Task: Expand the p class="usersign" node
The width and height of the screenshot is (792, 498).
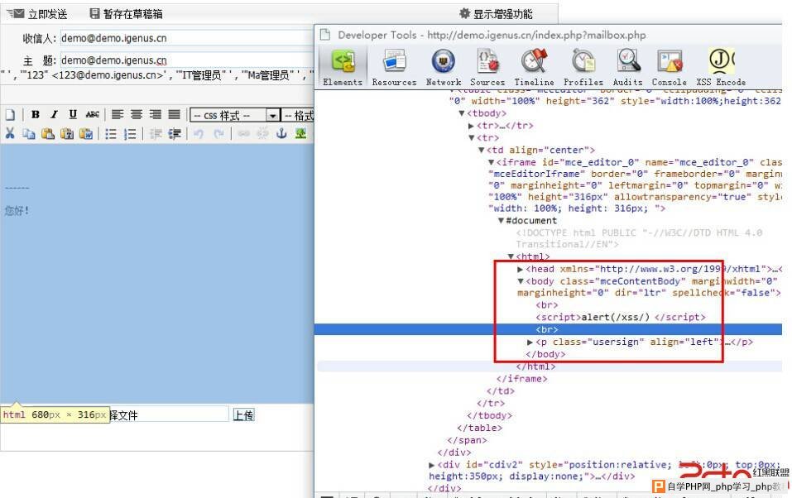Action: click(530, 342)
